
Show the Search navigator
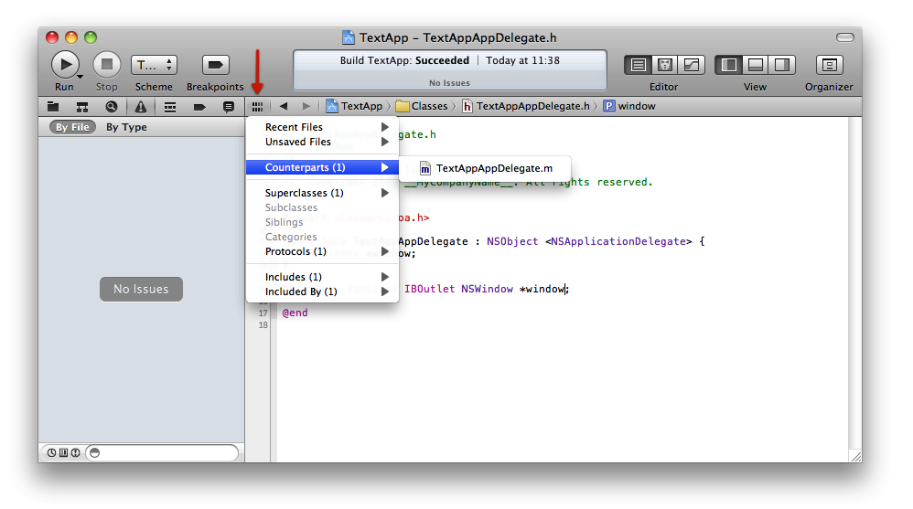click(x=112, y=106)
